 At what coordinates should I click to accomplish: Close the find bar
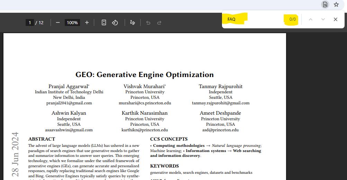335,19
